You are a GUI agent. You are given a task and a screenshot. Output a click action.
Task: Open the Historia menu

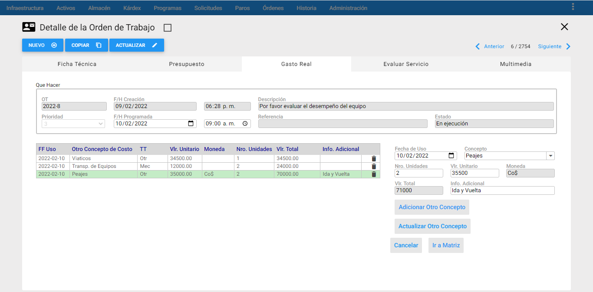tap(306, 8)
